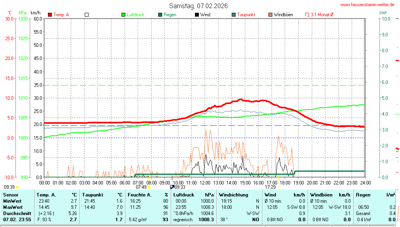The height and width of the screenshot is (227, 400).
Task: Click the 12:00 label on time axis
Action: (205, 183)
